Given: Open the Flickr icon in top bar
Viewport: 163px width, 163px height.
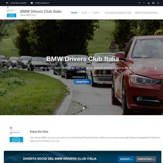Looking at the screenshot, I should tap(153, 3).
